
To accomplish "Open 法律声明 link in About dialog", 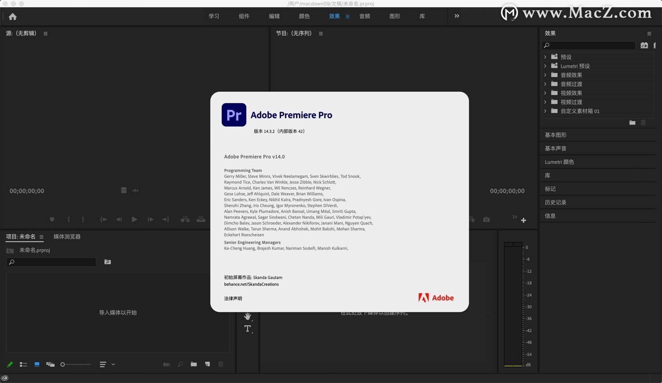I will [x=233, y=298].
